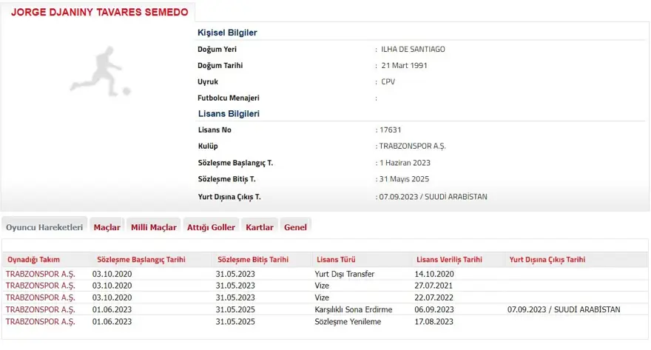Switch to the Maçlar tab

(107, 227)
